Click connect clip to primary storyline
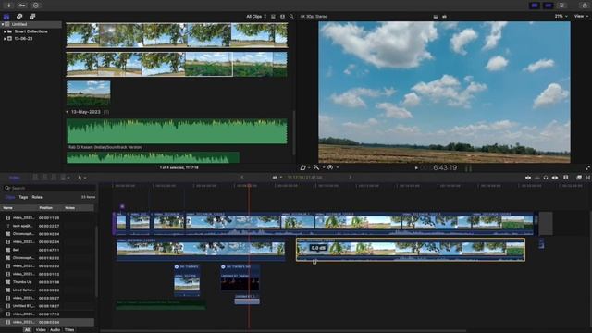Viewport: 592px width, 333px height. pyautogui.click(x=35, y=178)
